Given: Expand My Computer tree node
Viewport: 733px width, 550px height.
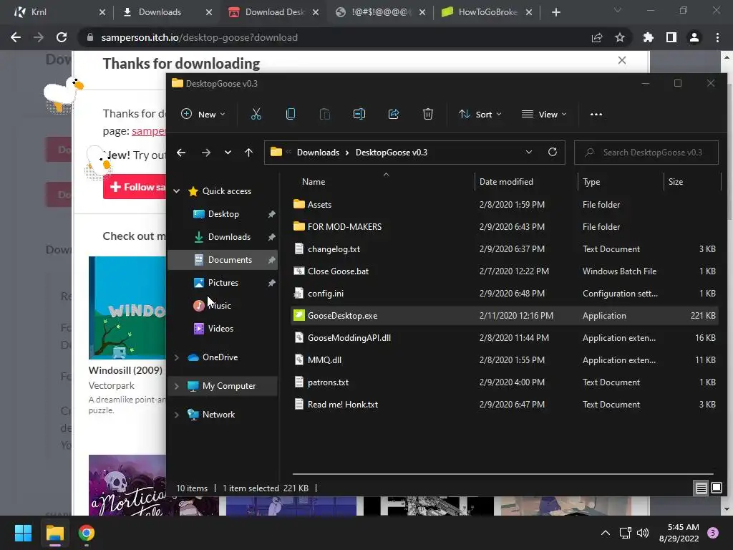Looking at the screenshot, I should (177, 386).
